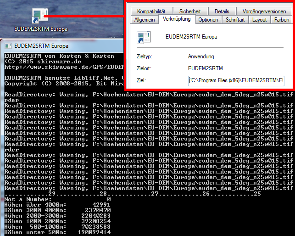Switch to the Sicherheit tab
This screenshot has width=295, height=236.
[x=190, y=11]
